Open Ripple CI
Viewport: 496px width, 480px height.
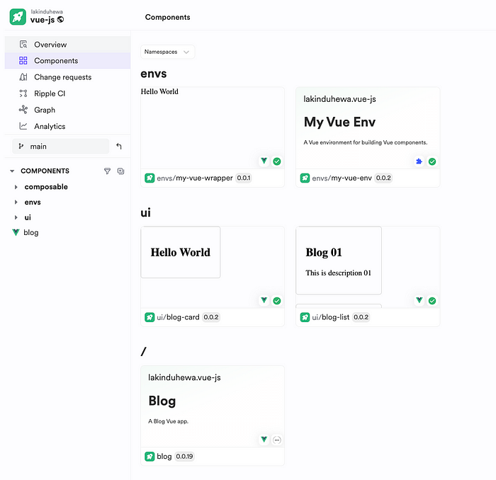(67, 93)
